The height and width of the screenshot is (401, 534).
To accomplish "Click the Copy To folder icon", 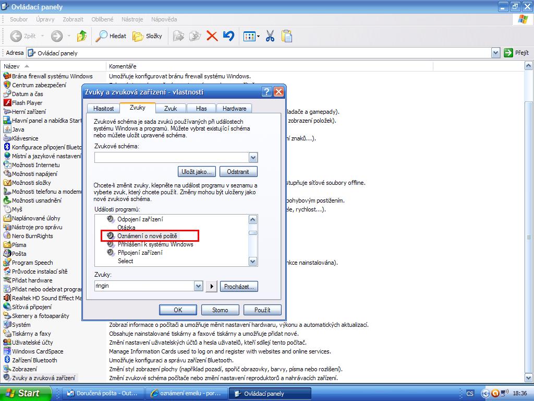I will click(195, 36).
